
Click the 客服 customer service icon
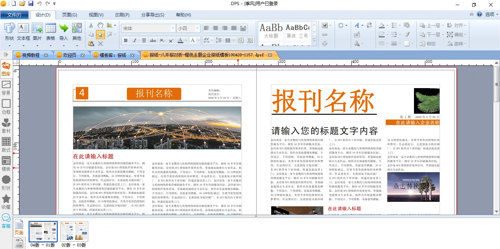(x=6, y=221)
